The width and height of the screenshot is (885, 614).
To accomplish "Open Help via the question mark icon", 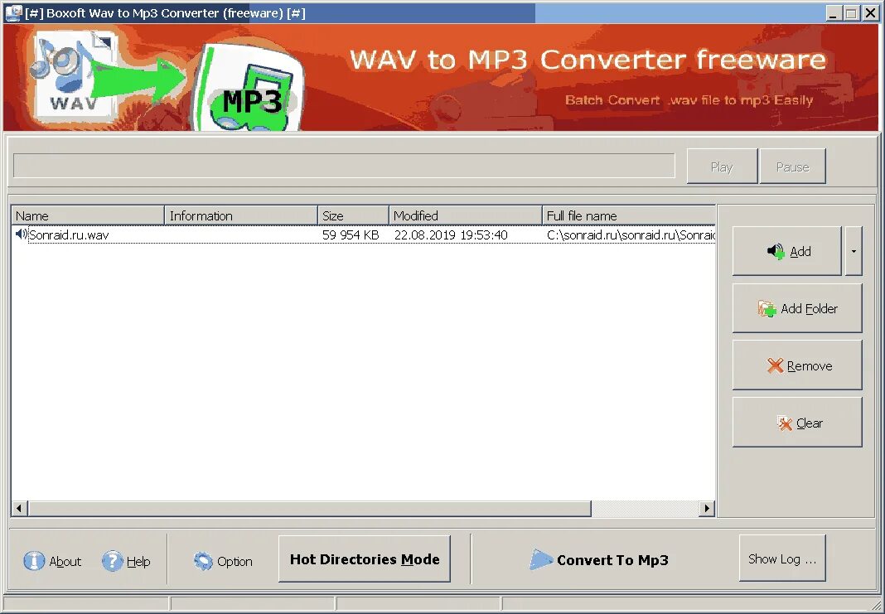I will pos(113,561).
